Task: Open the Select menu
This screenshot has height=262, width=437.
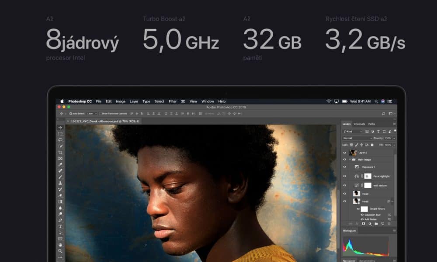Action: (159, 101)
